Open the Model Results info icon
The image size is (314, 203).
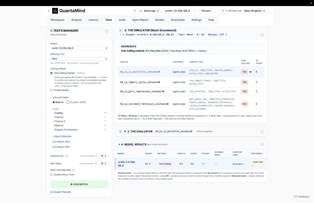tap(262, 144)
